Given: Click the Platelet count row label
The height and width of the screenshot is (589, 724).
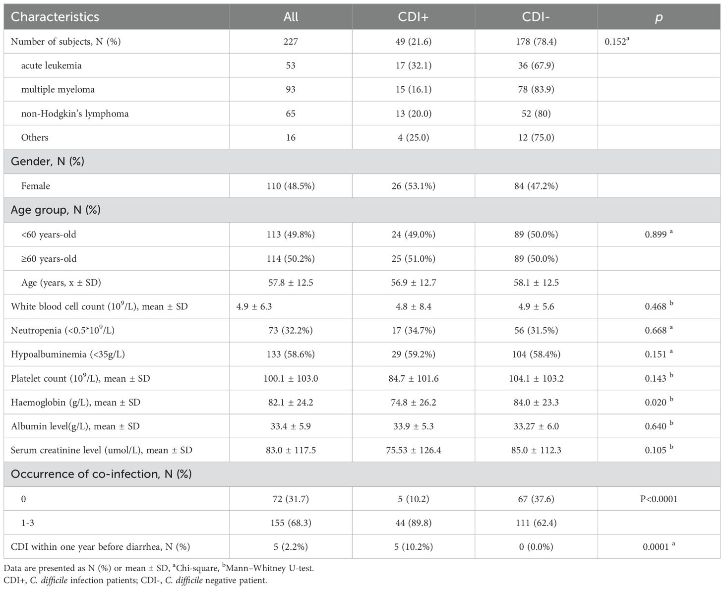Looking at the screenshot, I should [80, 379].
